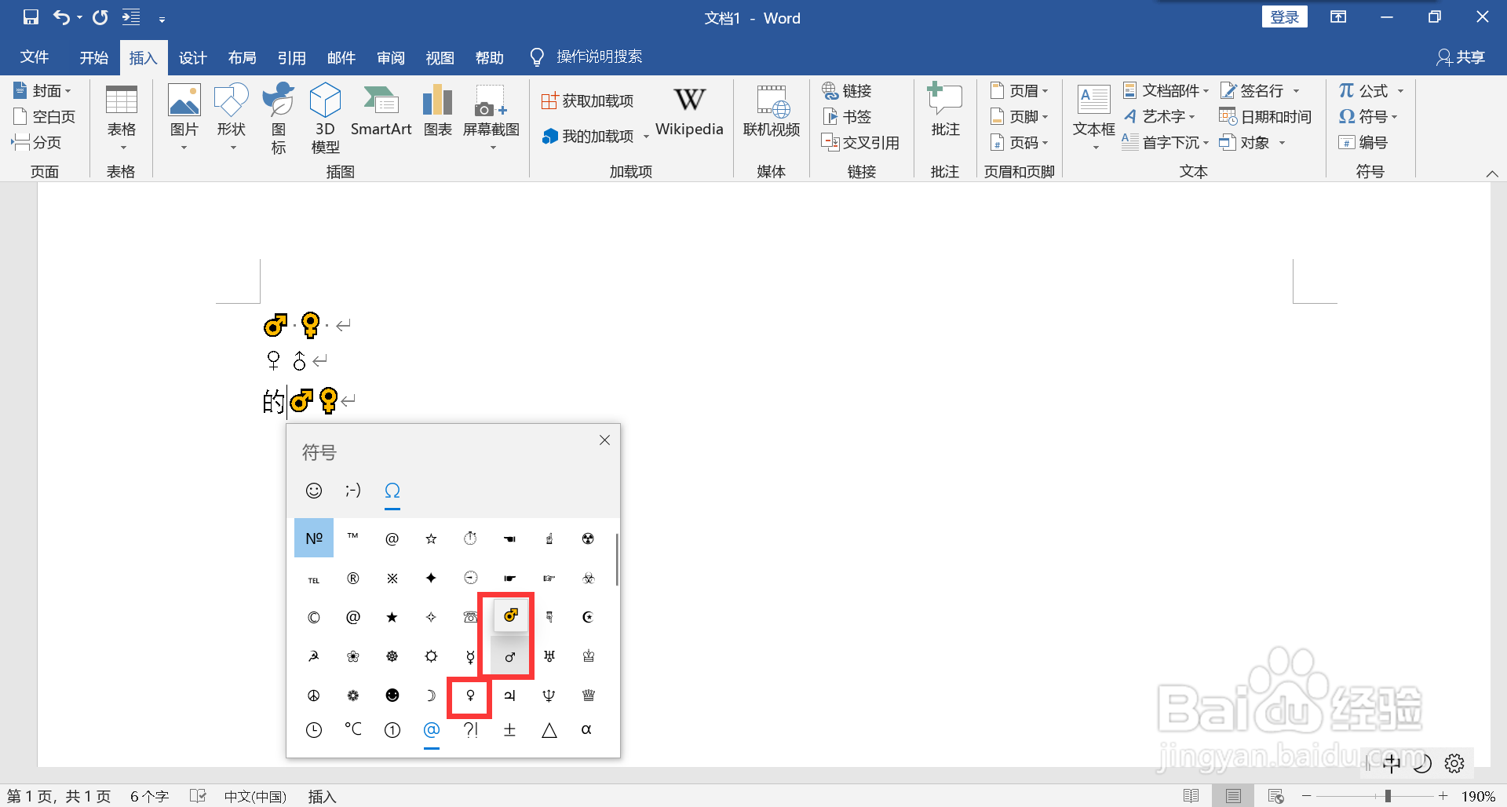Insert 联机视频 online video
This screenshot has height=807, width=1507.
click(772, 110)
